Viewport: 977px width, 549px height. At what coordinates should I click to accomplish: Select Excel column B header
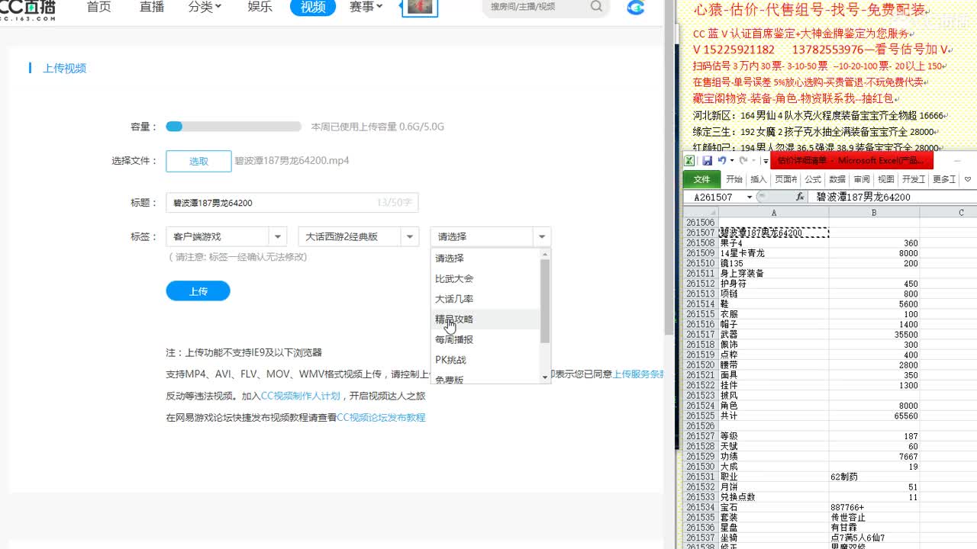click(x=874, y=213)
